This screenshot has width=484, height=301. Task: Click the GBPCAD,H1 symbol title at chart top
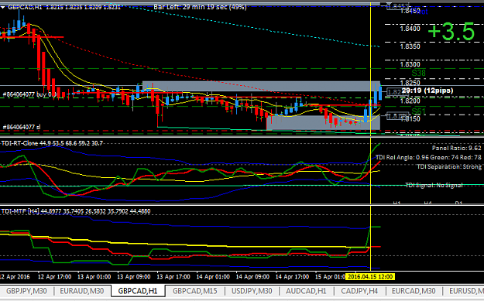[x=25, y=7]
